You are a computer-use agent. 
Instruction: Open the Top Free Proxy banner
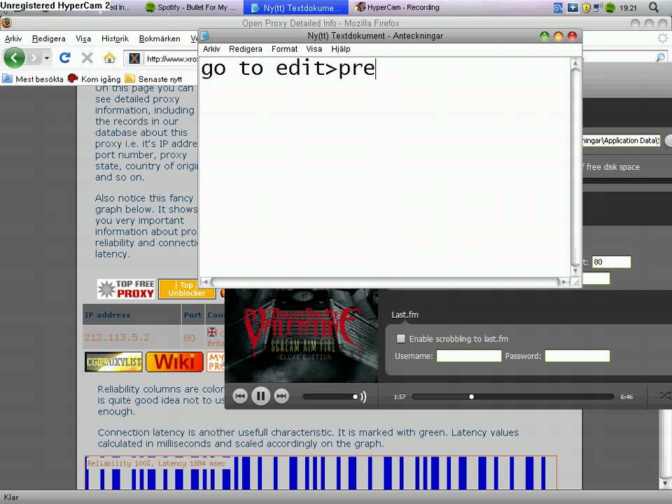126,289
